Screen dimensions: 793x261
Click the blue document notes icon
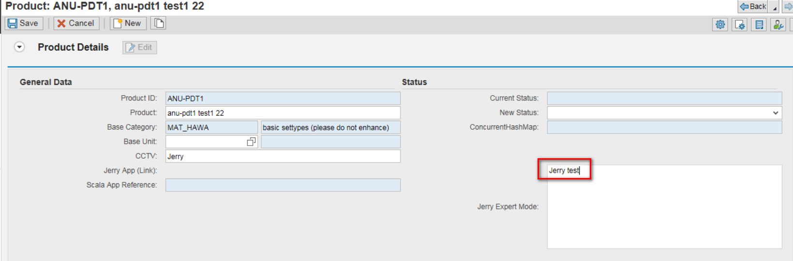pos(759,25)
